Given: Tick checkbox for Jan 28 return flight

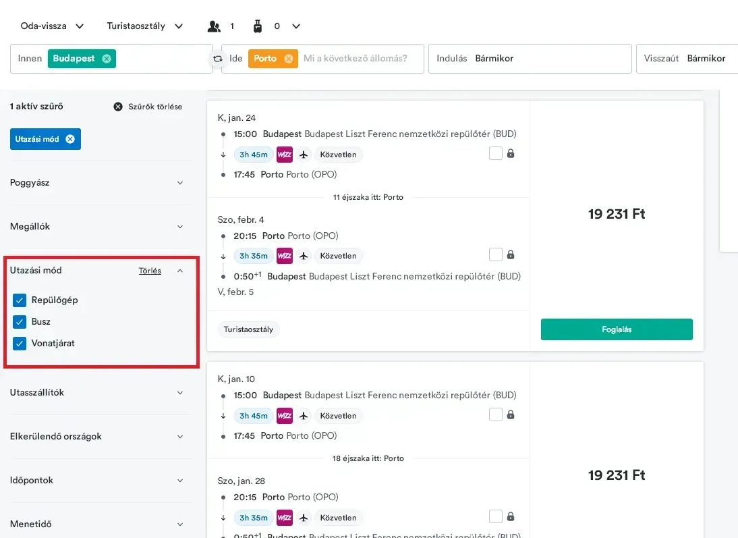Looking at the screenshot, I should click(x=496, y=516).
